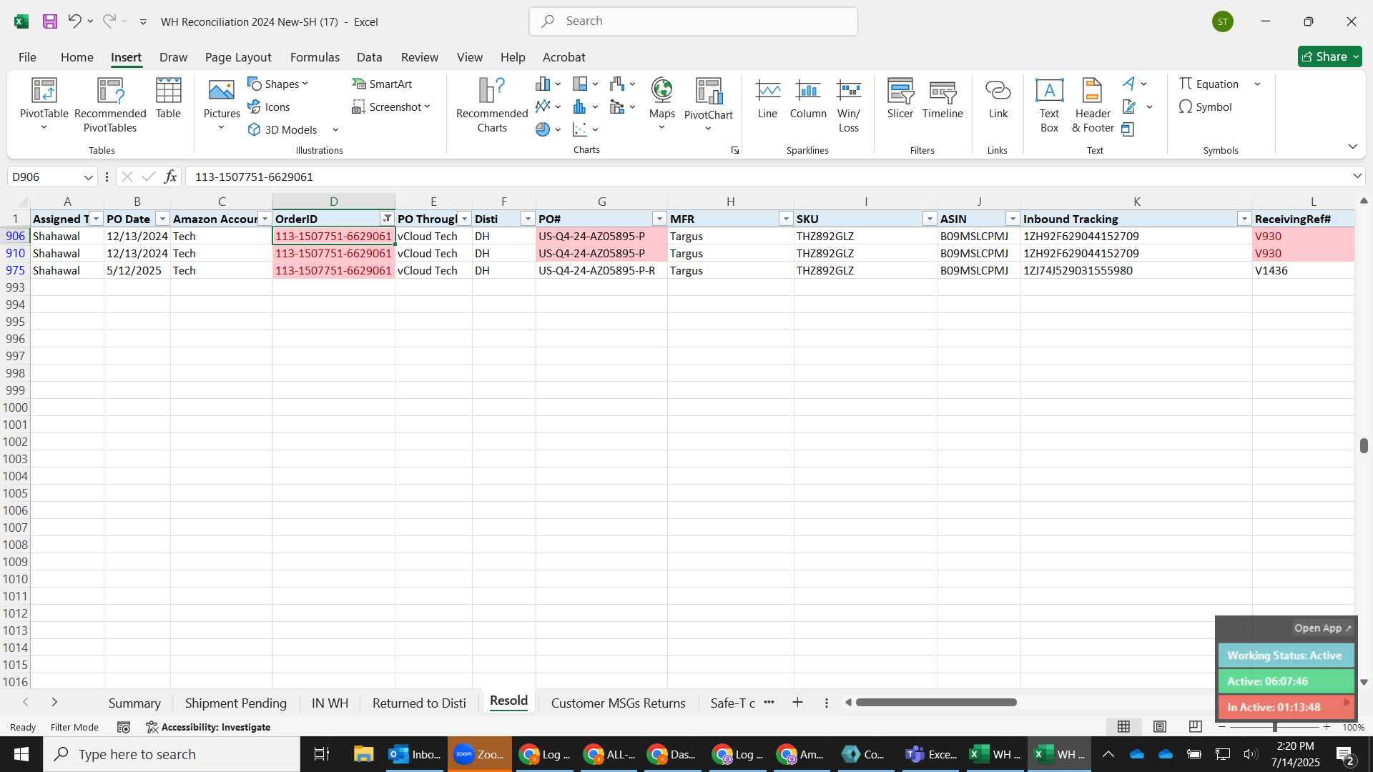
Task: Open the Customer MSGs Returns sheet
Action: point(618,703)
